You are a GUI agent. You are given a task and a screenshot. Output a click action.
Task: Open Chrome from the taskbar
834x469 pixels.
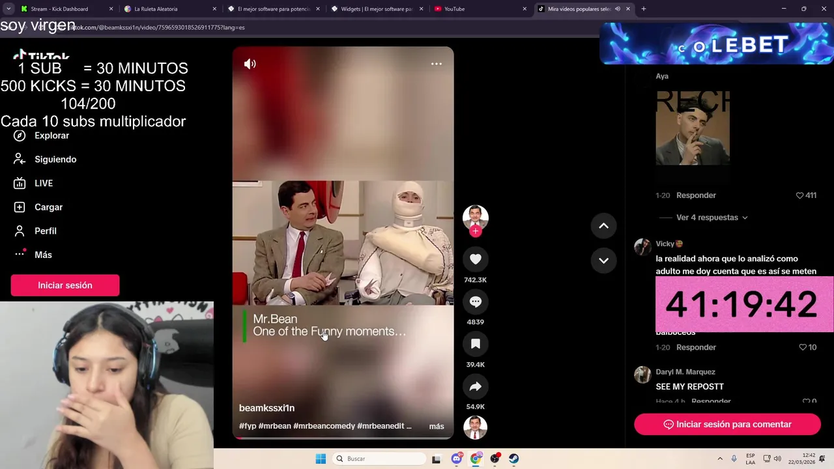[x=476, y=459]
